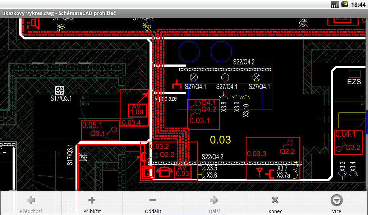Tap the Q4.1 switch label
This screenshot has height=215, width=368.
click(208, 103)
